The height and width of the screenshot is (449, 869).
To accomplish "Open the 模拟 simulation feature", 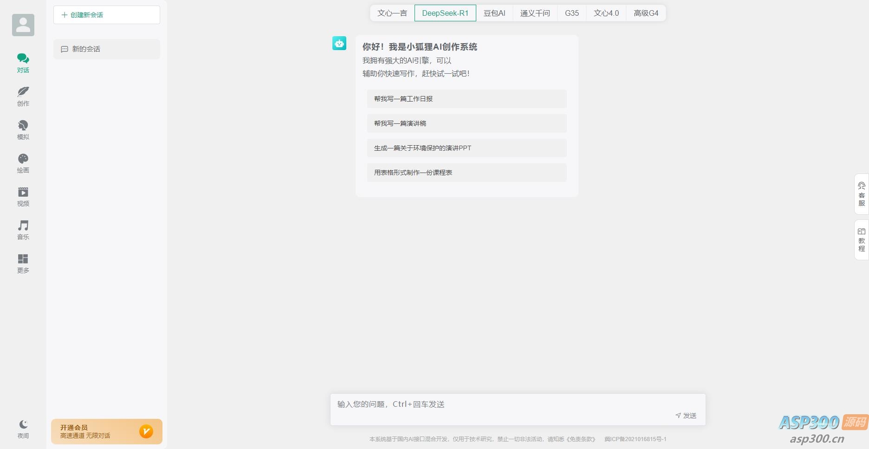I will [23, 130].
